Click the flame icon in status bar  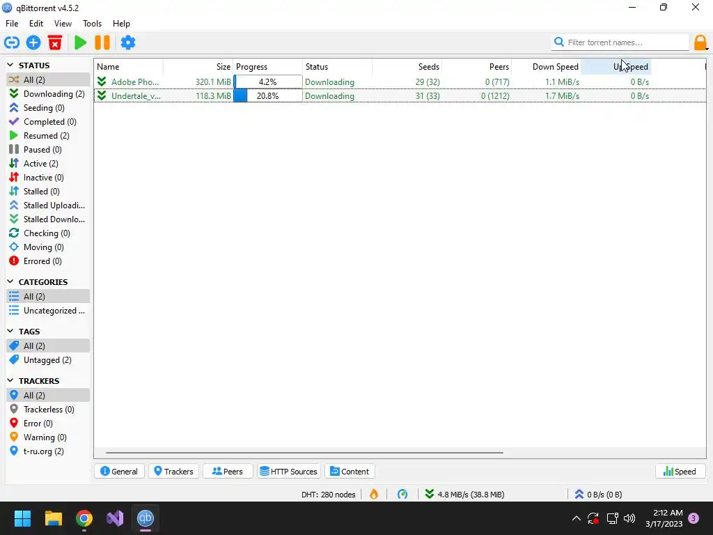(x=374, y=494)
